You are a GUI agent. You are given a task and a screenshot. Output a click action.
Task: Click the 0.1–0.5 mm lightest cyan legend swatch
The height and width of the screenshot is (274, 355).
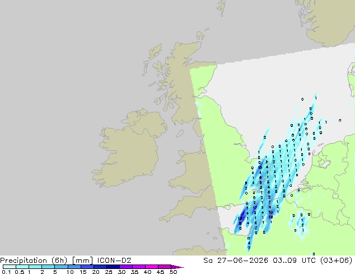[x=10, y=267]
